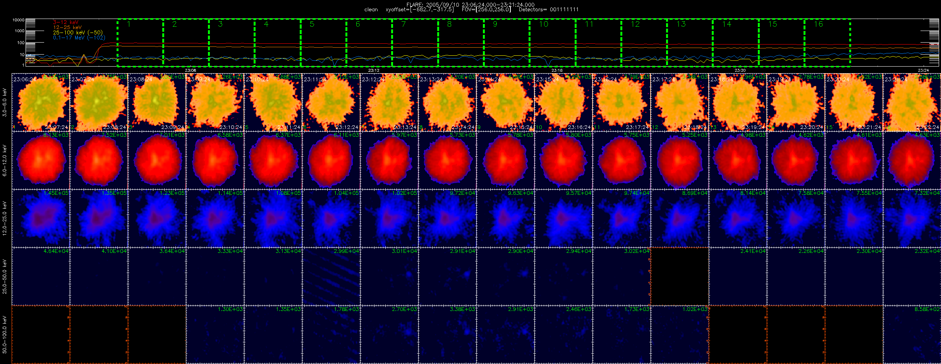Open the striped image labeled 2.99E+04
The width and height of the screenshot is (941, 364).
331,276
